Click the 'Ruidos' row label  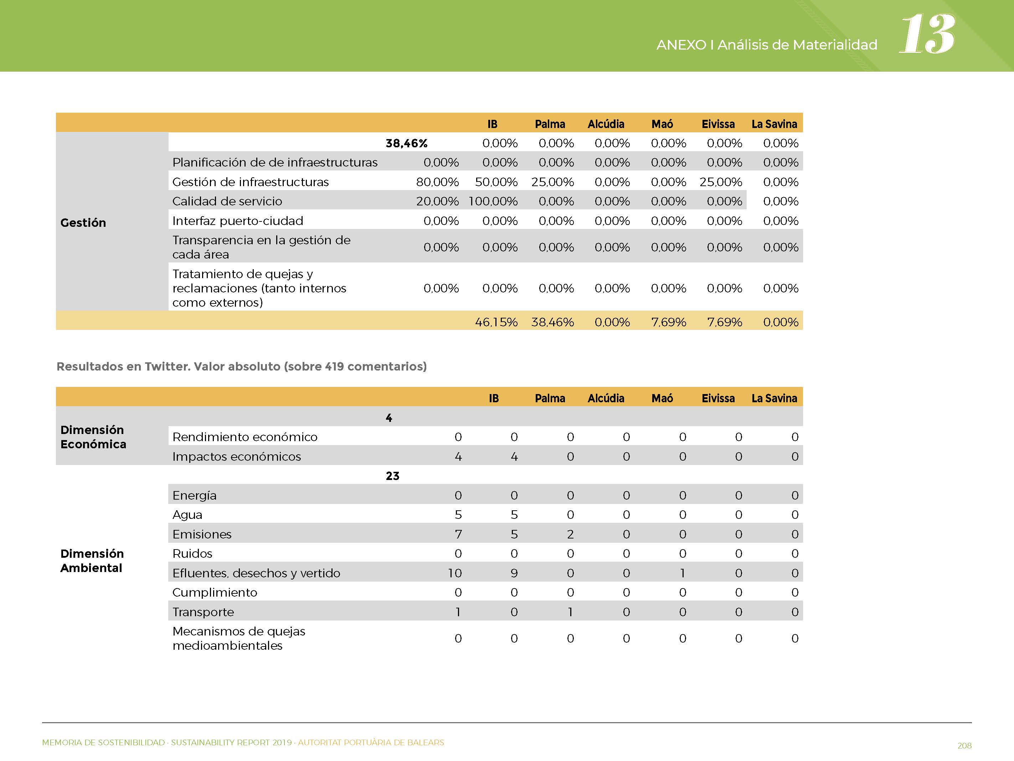(192, 554)
